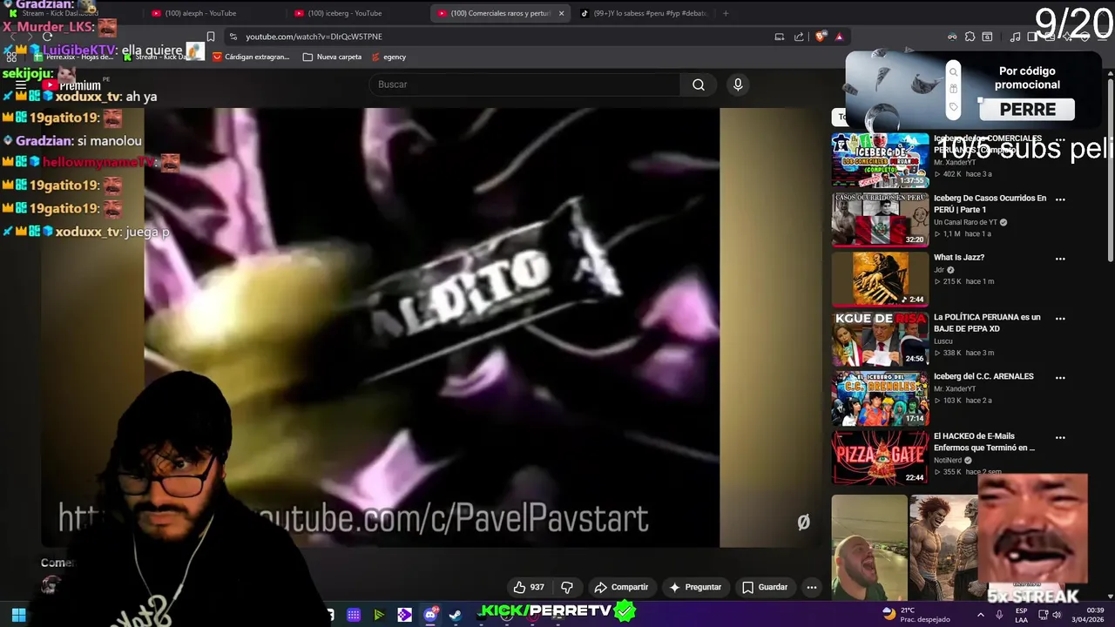
Task: Click the Compartir button
Action: tap(621, 587)
